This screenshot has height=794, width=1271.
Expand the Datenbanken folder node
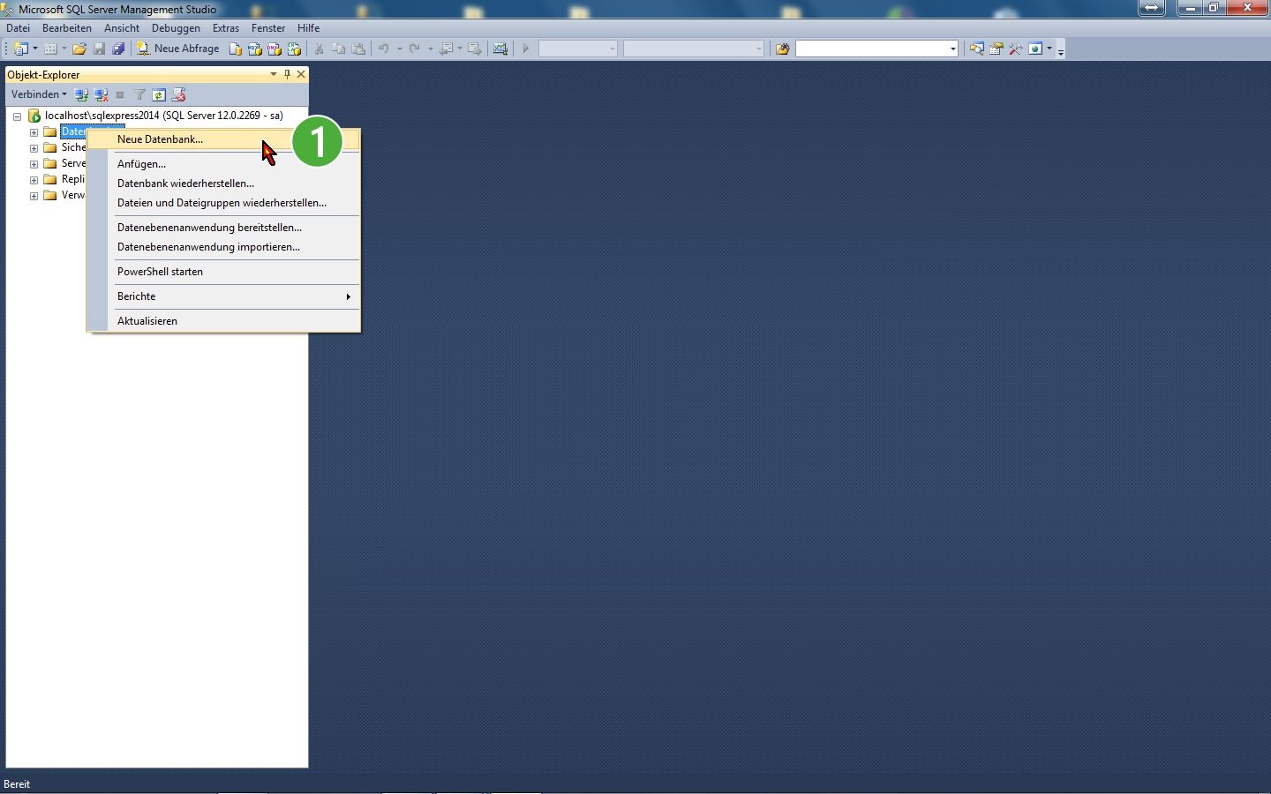click(34, 132)
